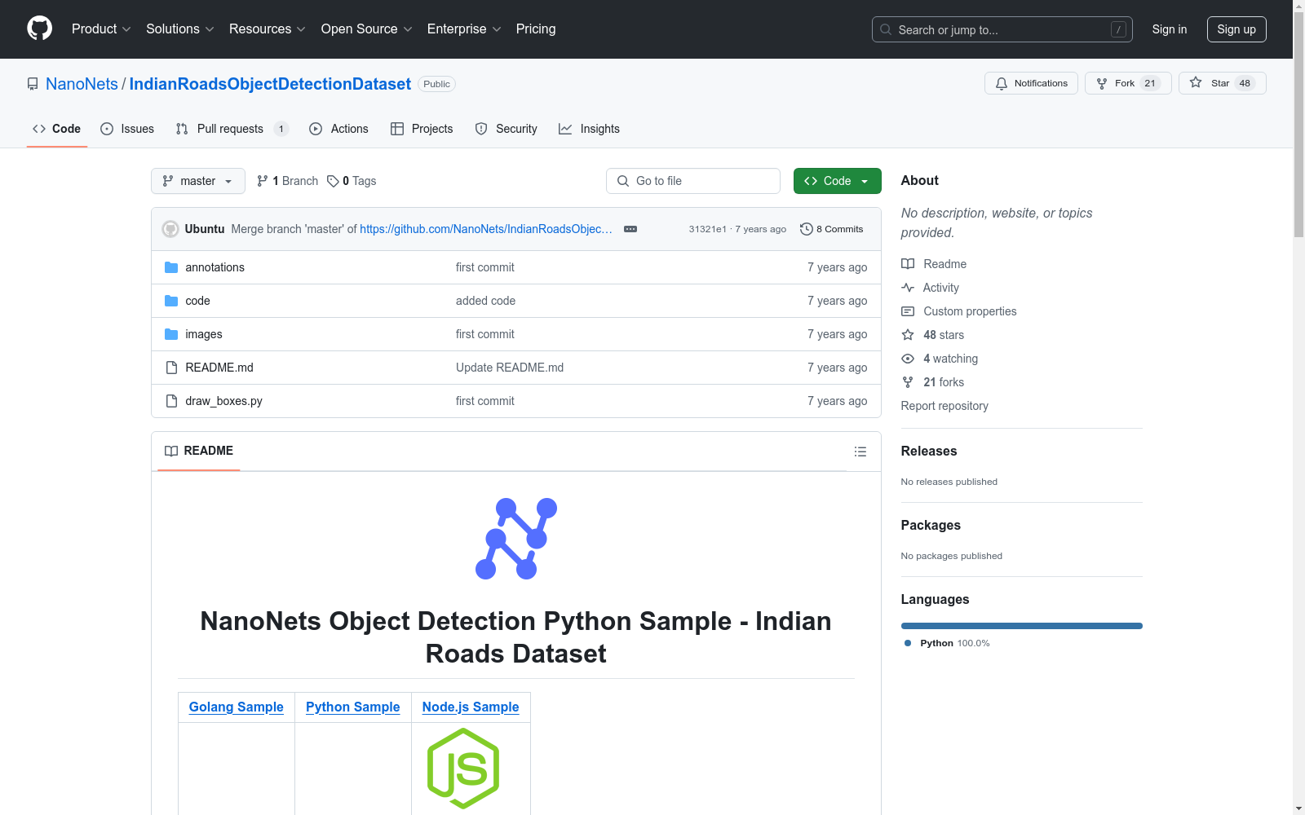Switch to the Security tab
The width and height of the screenshot is (1305, 815).
click(507, 129)
